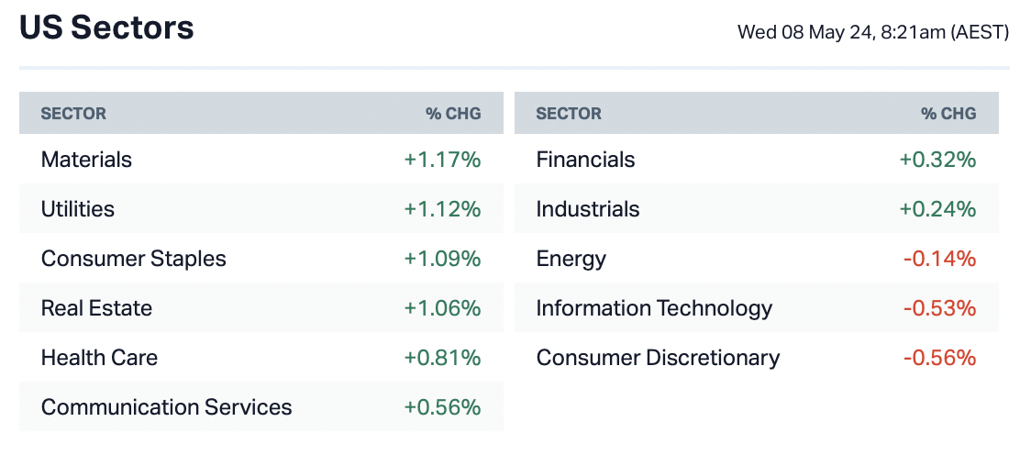Sort by right table's % CHG header
Screen dimensions: 1031x455
948,114
